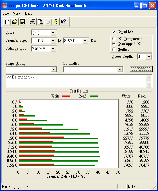Open the File menu
Viewport: 158px width, 191px height.
(x=6, y=13)
